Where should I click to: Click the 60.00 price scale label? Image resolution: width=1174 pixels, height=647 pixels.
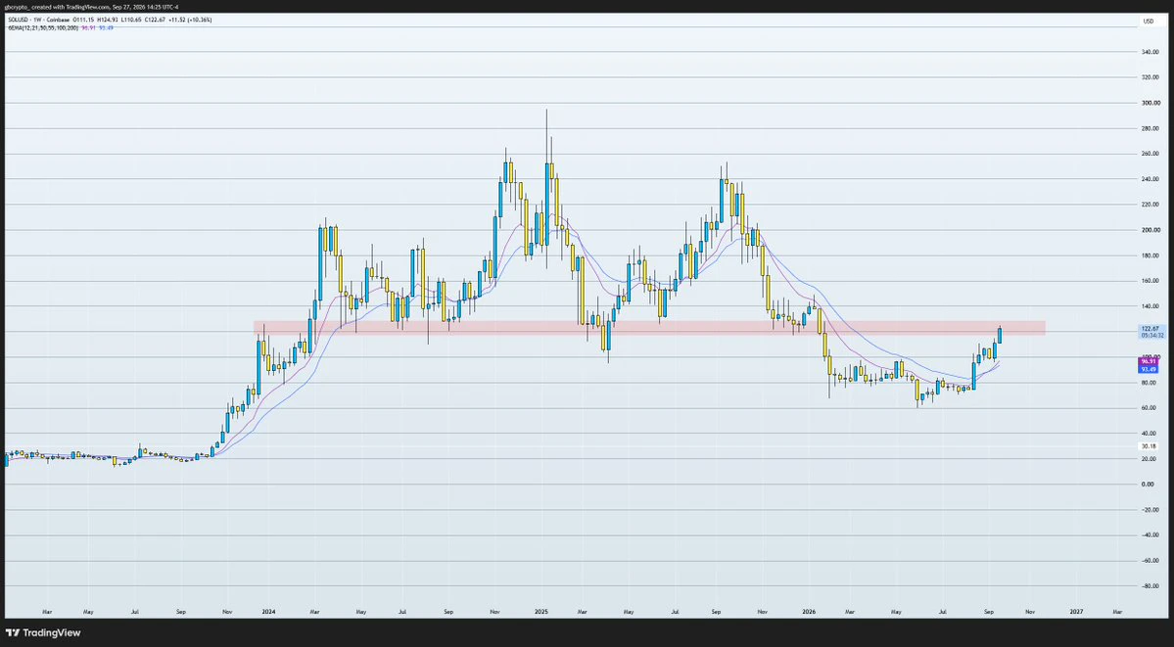click(1150, 408)
